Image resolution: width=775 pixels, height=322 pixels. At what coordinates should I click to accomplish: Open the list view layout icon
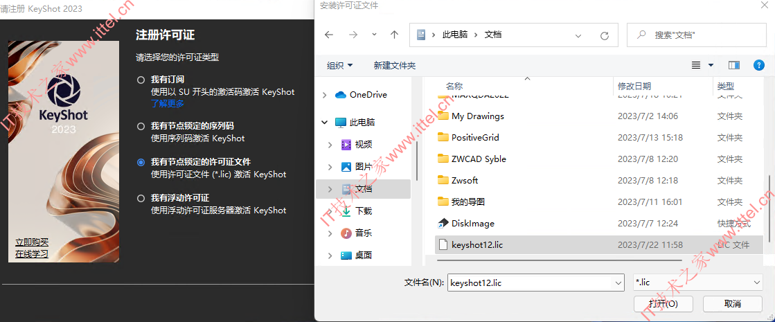696,65
